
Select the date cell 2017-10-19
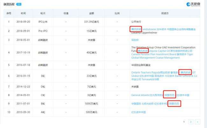coord(23,53)
